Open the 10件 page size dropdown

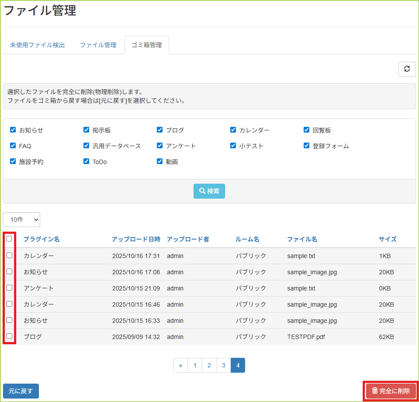tap(21, 220)
